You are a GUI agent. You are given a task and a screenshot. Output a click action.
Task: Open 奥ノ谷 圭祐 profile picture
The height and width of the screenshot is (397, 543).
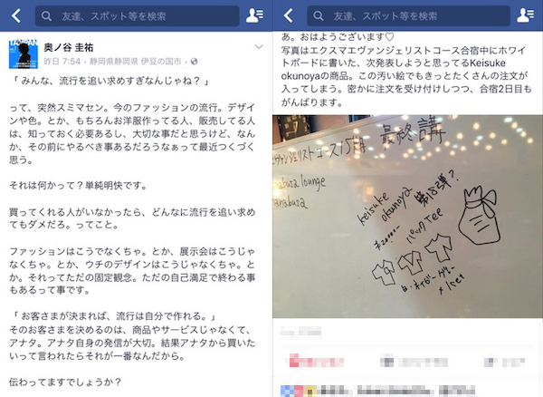point(24,54)
